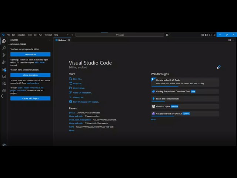Viewport: 237px width, 178px height.
Task: Toggle the Secondary Side Bar layout button
Action: click(214, 35)
